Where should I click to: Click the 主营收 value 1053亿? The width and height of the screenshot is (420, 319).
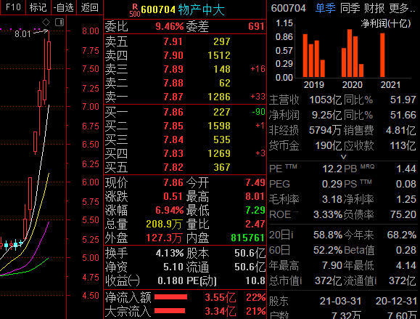pos(325,100)
